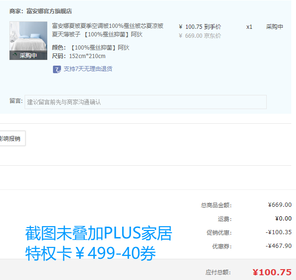Select the 优惠券 label

[x=222, y=246]
